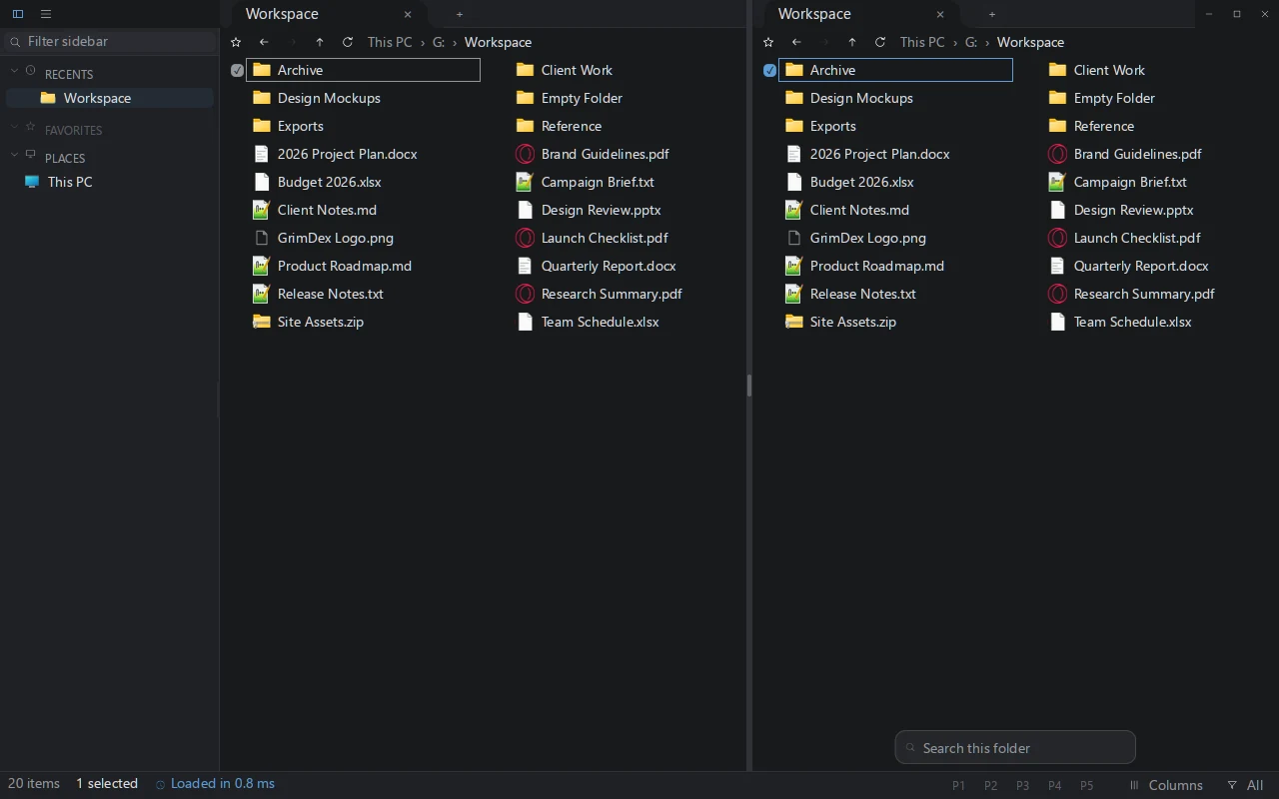Add a new tab in left pane

pyautogui.click(x=460, y=14)
